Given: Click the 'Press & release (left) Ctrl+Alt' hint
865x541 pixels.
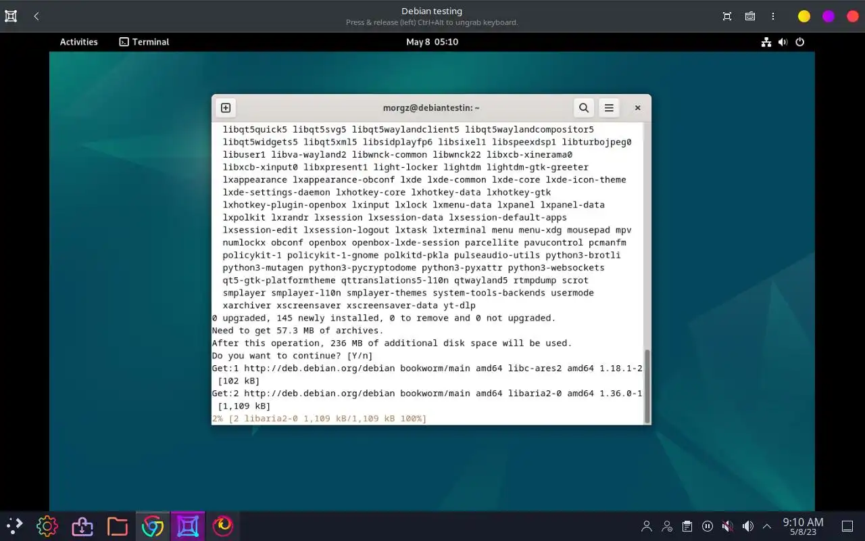Looking at the screenshot, I should tap(432, 22).
